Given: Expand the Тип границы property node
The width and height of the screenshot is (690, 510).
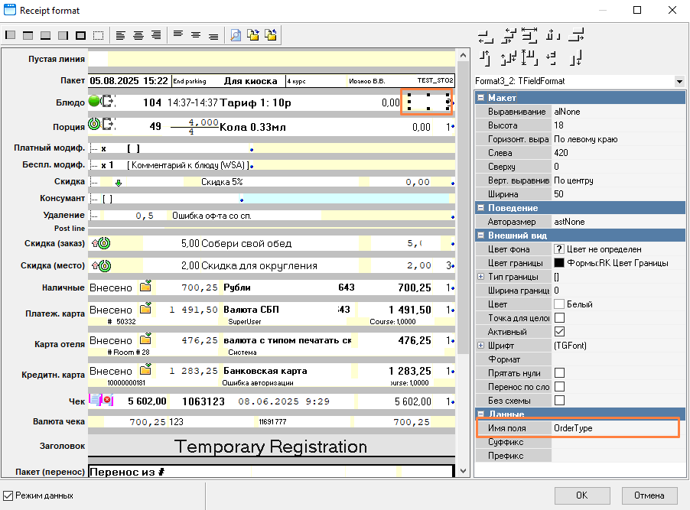Looking at the screenshot, I should [x=480, y=277].
